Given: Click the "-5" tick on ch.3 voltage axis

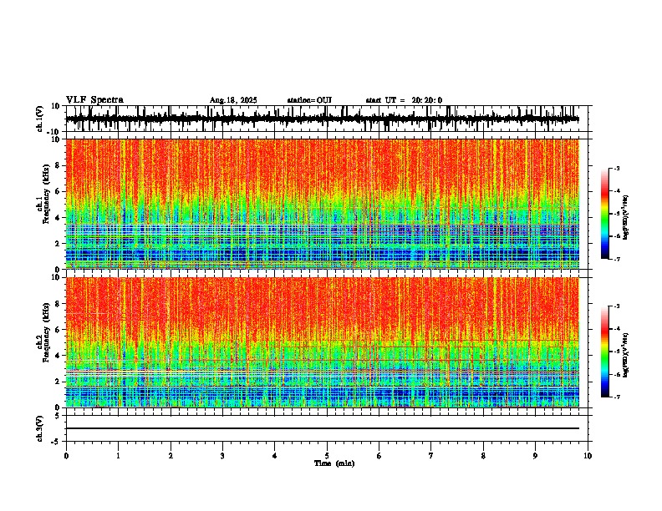Looking at the screenshot, I should pos(56,442).
